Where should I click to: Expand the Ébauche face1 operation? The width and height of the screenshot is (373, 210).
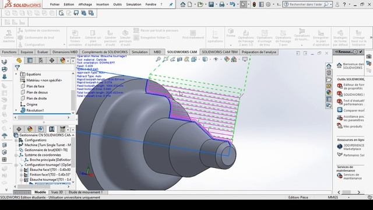pyautogui.click(x=21, y=170)
